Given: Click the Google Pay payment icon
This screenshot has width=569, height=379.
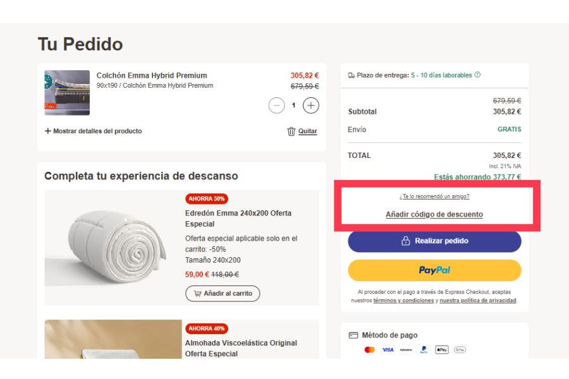Looking at the screenshot, I should tap(460, 350).
